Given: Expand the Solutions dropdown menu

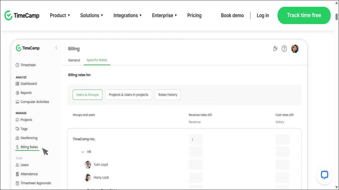Looking at the screenshot, I should pos(92,15).
